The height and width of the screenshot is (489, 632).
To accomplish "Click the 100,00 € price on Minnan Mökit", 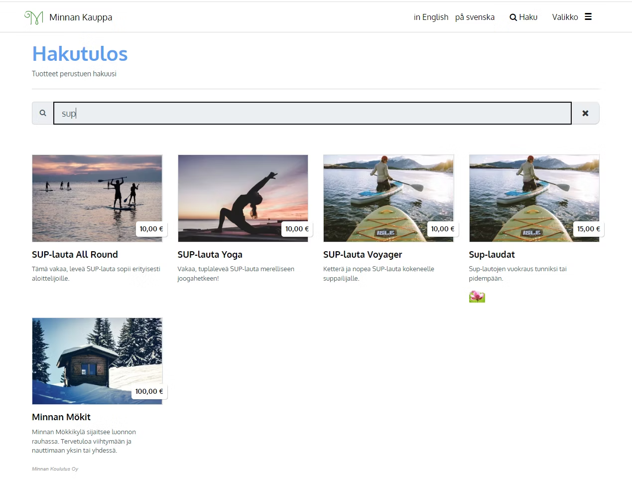I will (x=149, y=391).
